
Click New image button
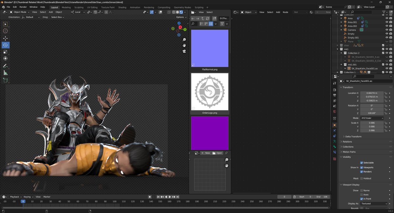pos(206,153)
